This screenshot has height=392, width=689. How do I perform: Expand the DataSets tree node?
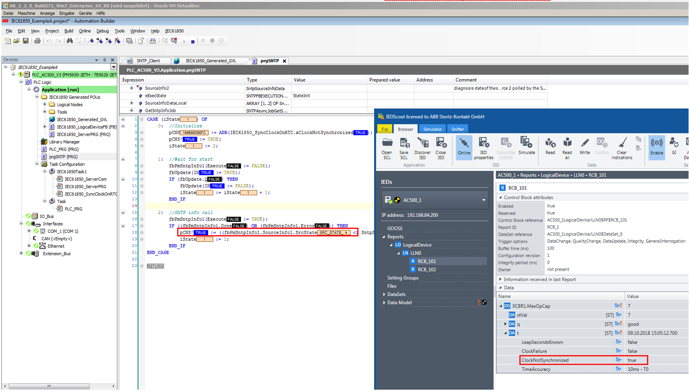pyautogui.click(x=384, y=295)
